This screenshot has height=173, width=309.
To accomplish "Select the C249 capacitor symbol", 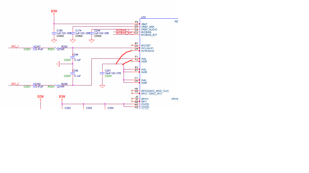I will (x=73, y=57).
